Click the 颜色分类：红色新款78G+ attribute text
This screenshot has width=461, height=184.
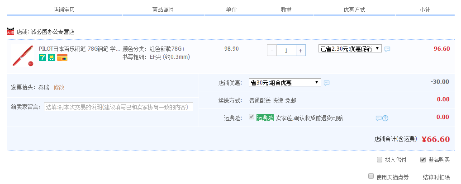tap(154, 49)
